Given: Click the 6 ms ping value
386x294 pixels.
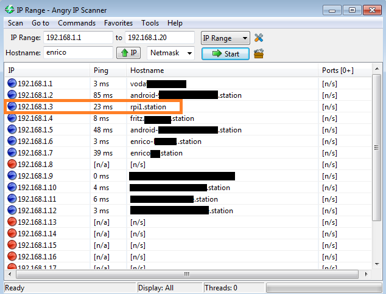Looking at the screenshot, I should coord(101,199).
